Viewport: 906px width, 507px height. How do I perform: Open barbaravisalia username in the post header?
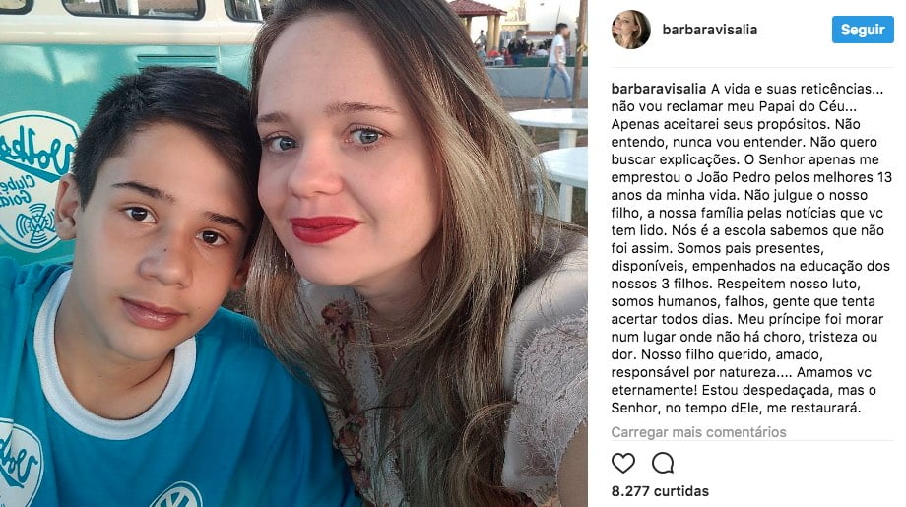click(x=710, y=30)
